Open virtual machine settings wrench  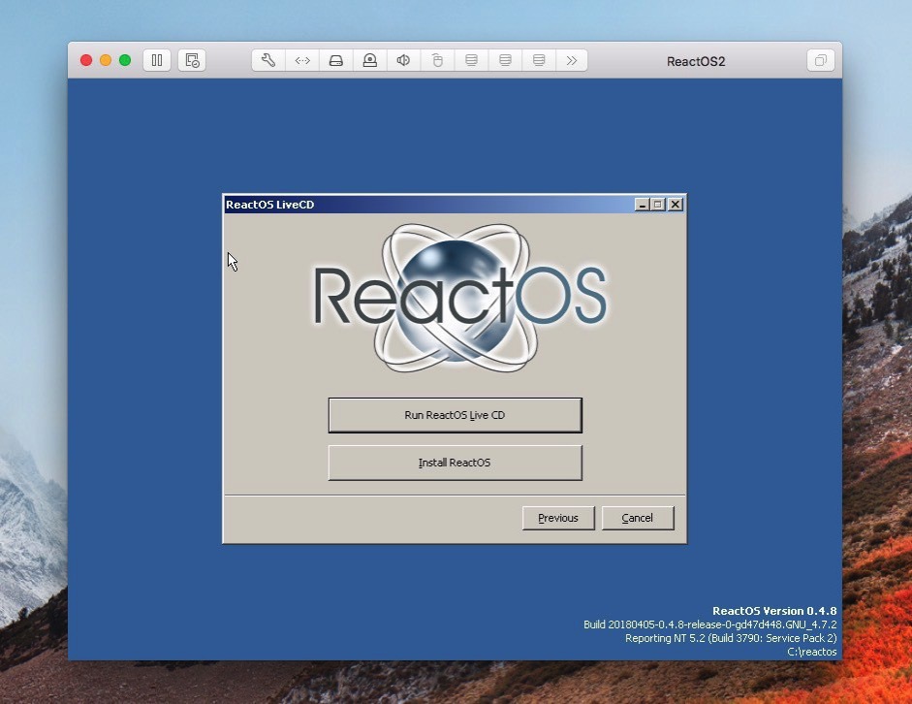click(x=268, y=60)
